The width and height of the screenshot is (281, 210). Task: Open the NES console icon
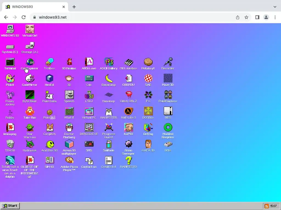click(168, 111)
